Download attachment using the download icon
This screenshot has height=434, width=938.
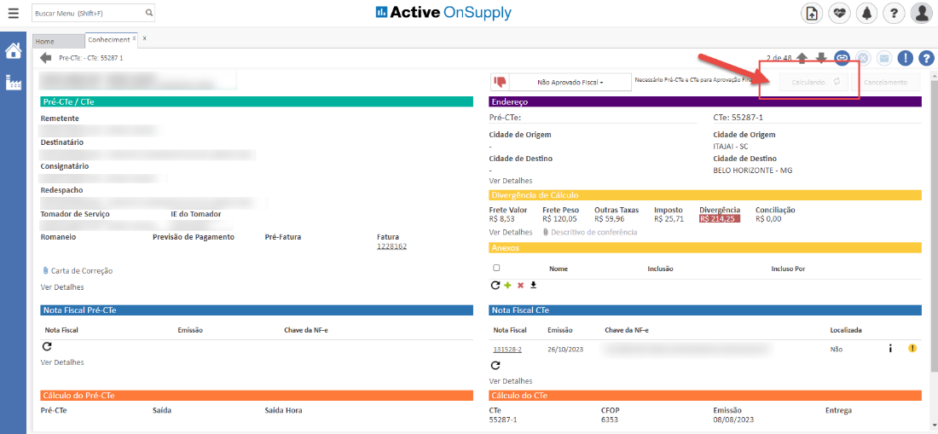tap(533, 285)
